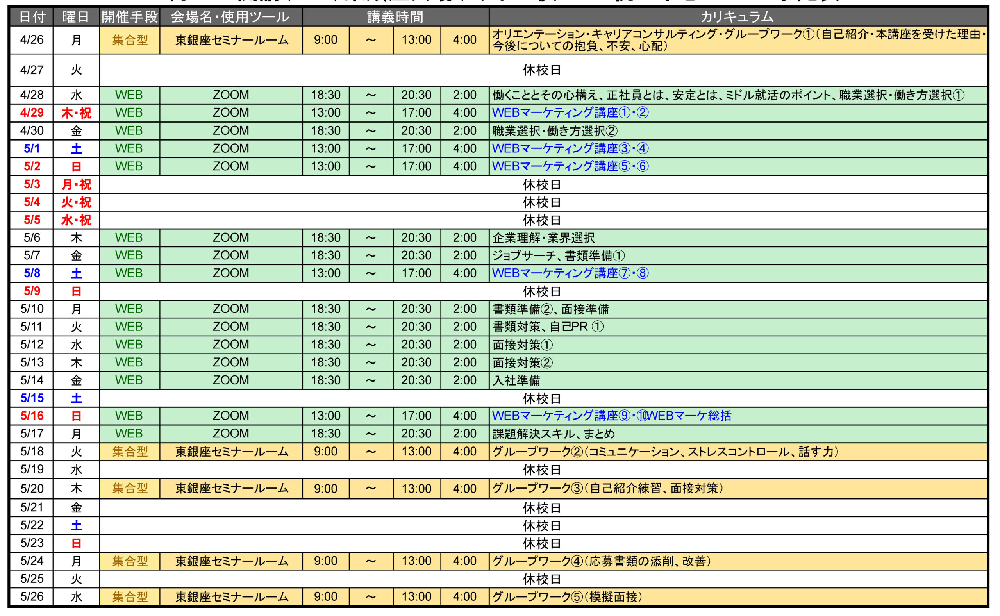Click 書類準備②、面接準備 curriculum cell
Screen dimensions: 1000x616
point(737,309)
